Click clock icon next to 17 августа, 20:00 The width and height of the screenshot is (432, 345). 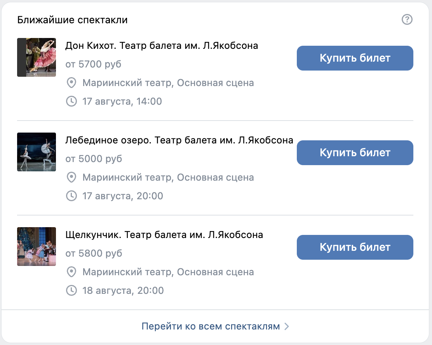pyautogui.click(x=71, y=196)
